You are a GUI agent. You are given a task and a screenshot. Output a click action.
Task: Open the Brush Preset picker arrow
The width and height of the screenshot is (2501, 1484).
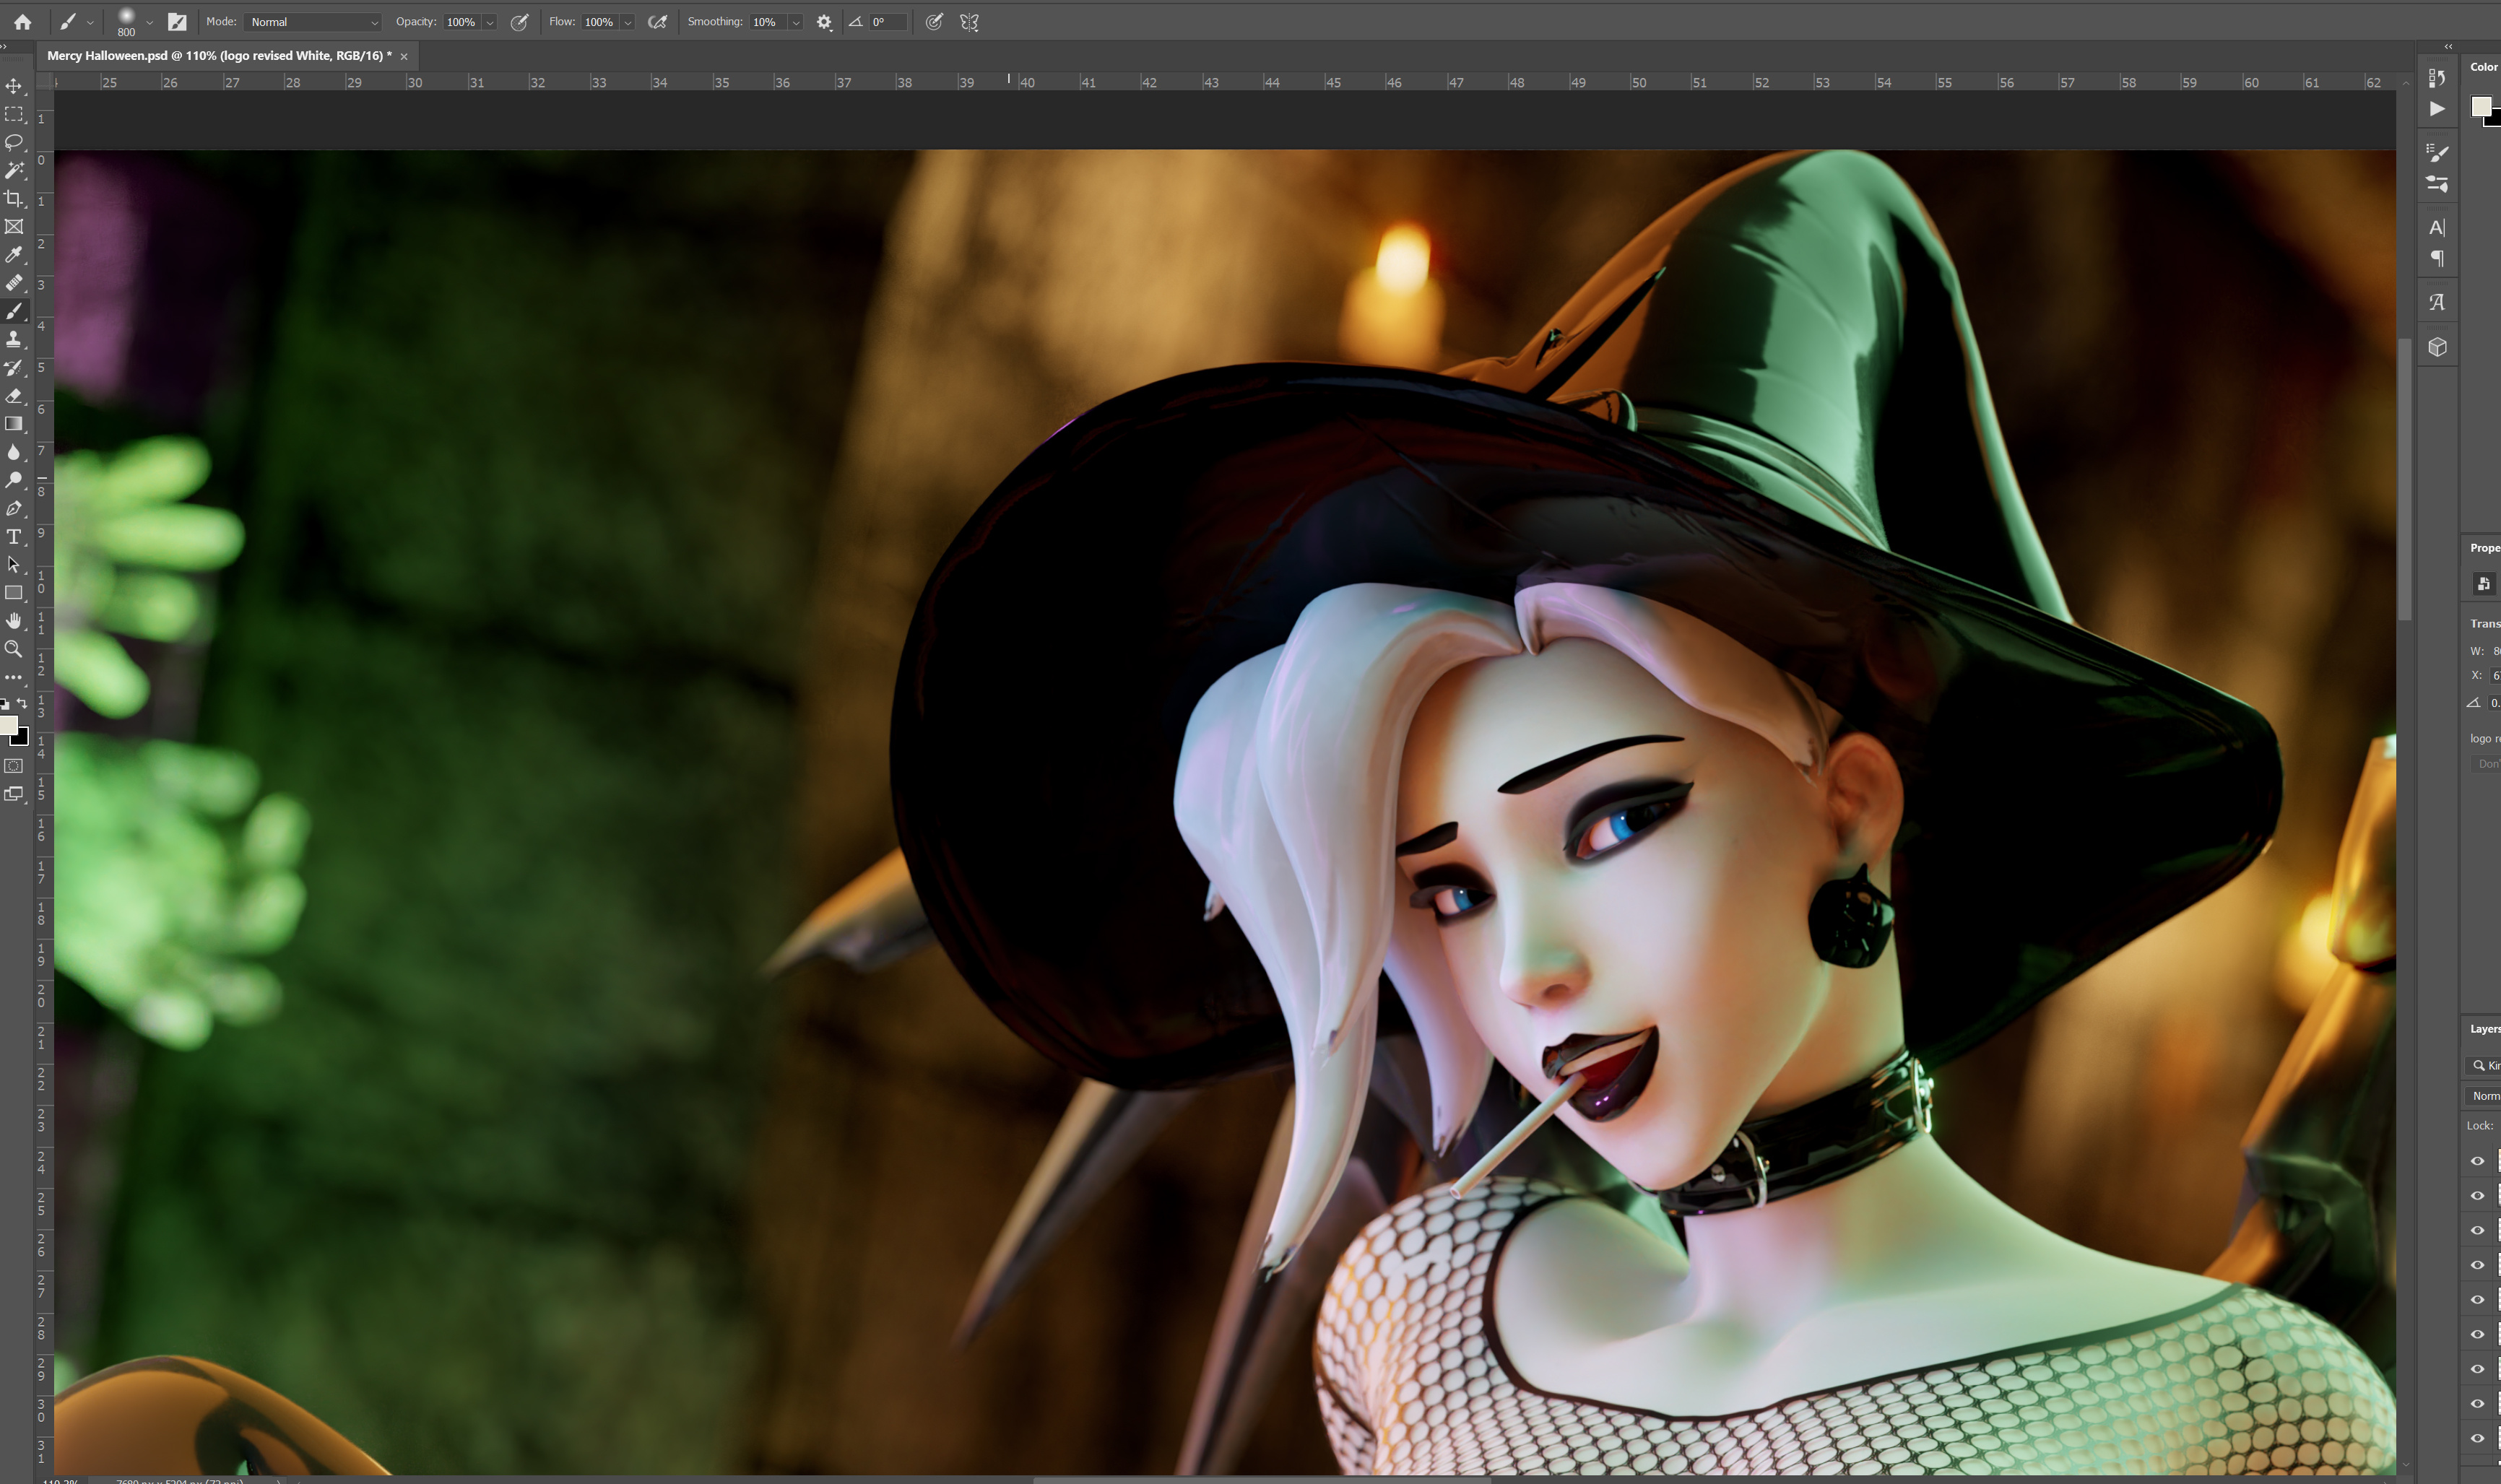click(149, 22)
